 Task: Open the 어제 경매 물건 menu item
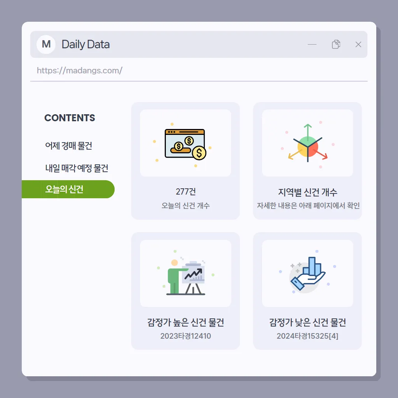pyautogui.click(x=69, y=146)
